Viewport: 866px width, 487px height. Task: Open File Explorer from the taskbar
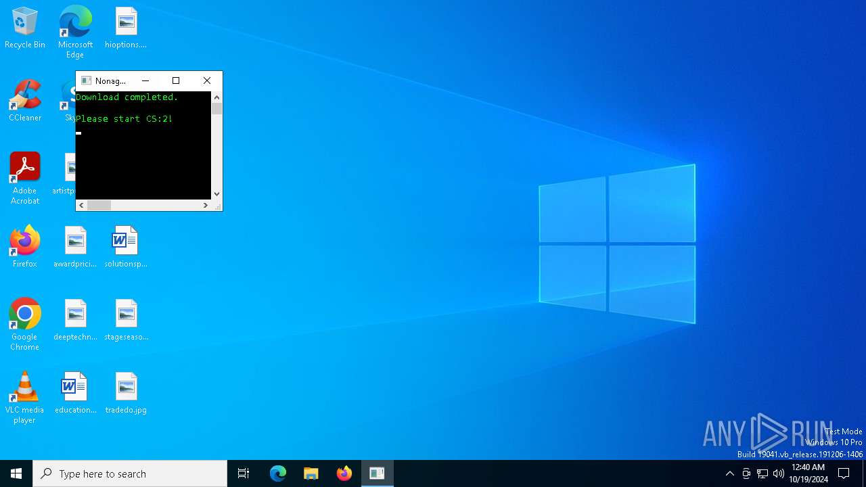[x=311, y=473]
